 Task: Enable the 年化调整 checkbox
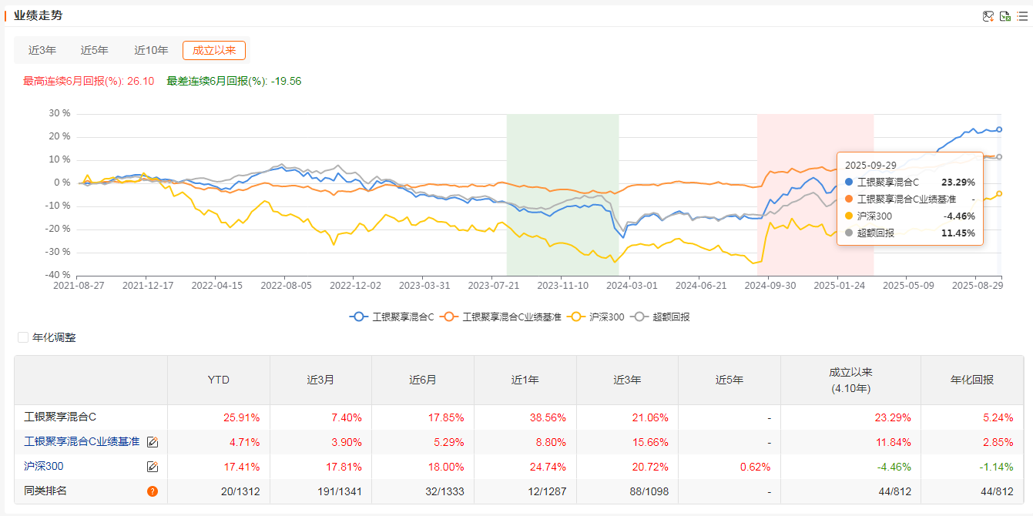[x=23, y=337]
